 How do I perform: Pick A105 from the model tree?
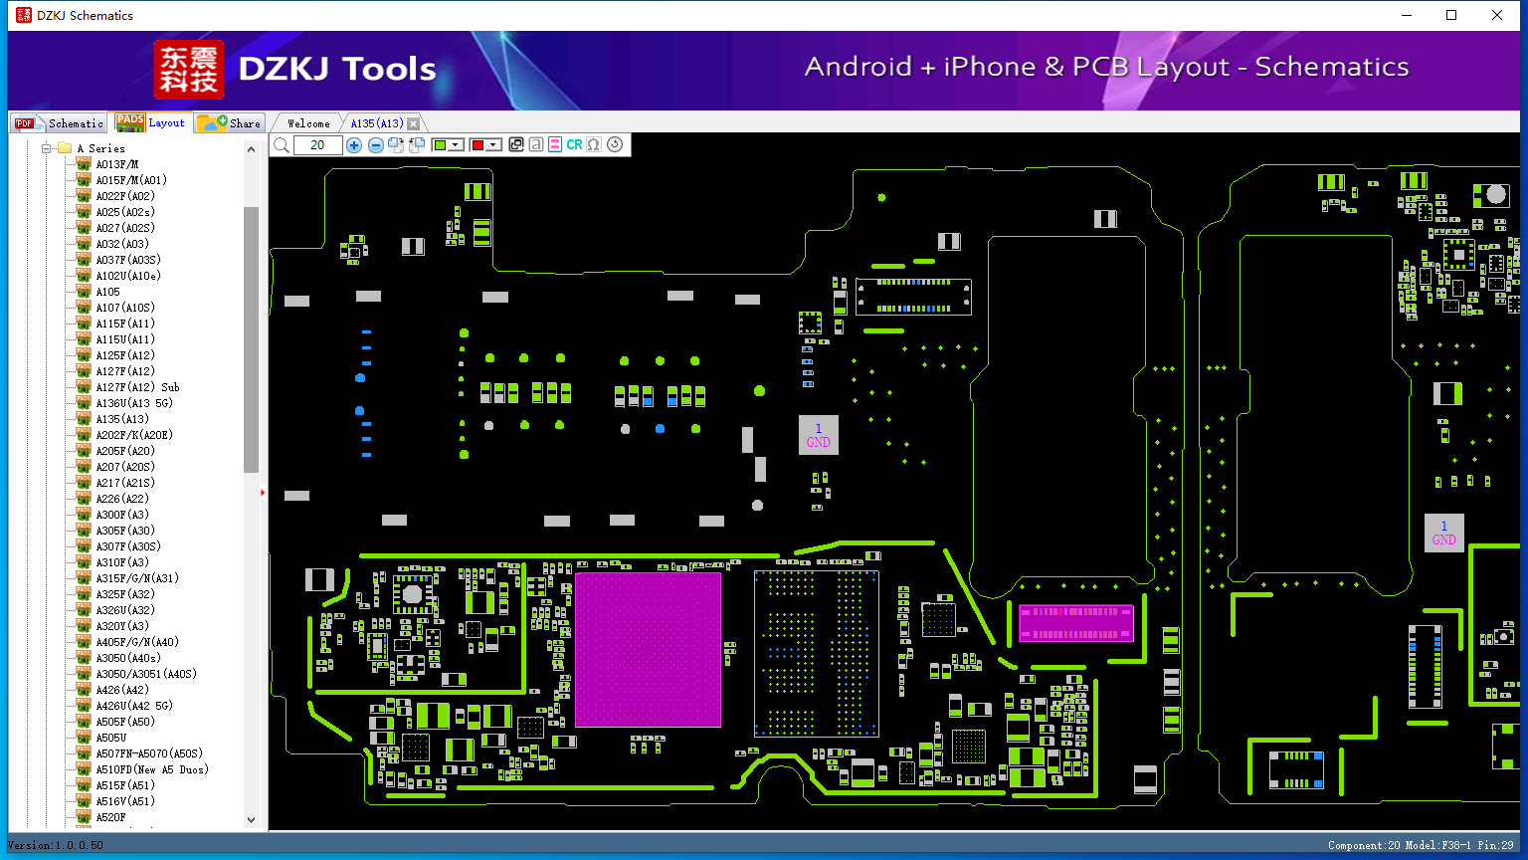click(x=107, y=292)
